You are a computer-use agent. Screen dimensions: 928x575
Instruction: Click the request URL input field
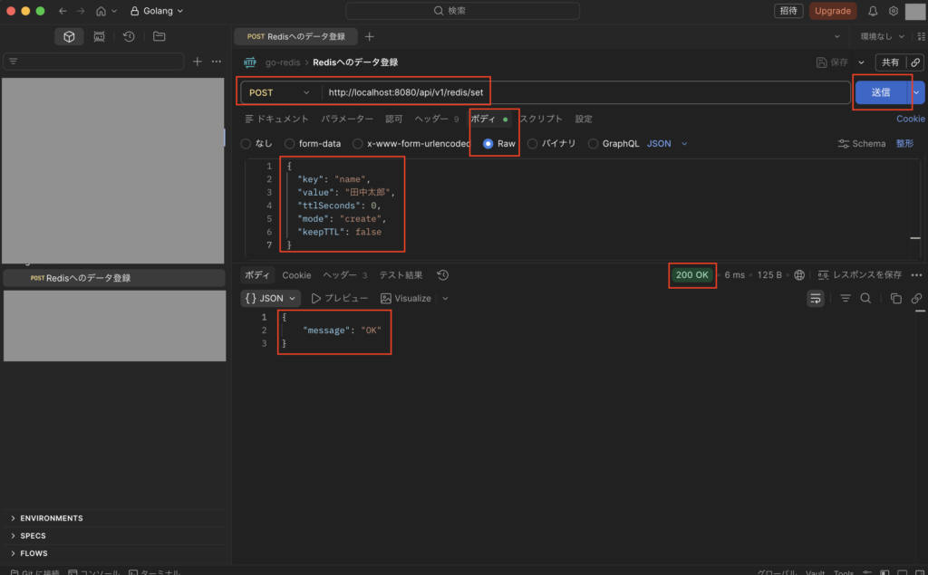[580, 92]
